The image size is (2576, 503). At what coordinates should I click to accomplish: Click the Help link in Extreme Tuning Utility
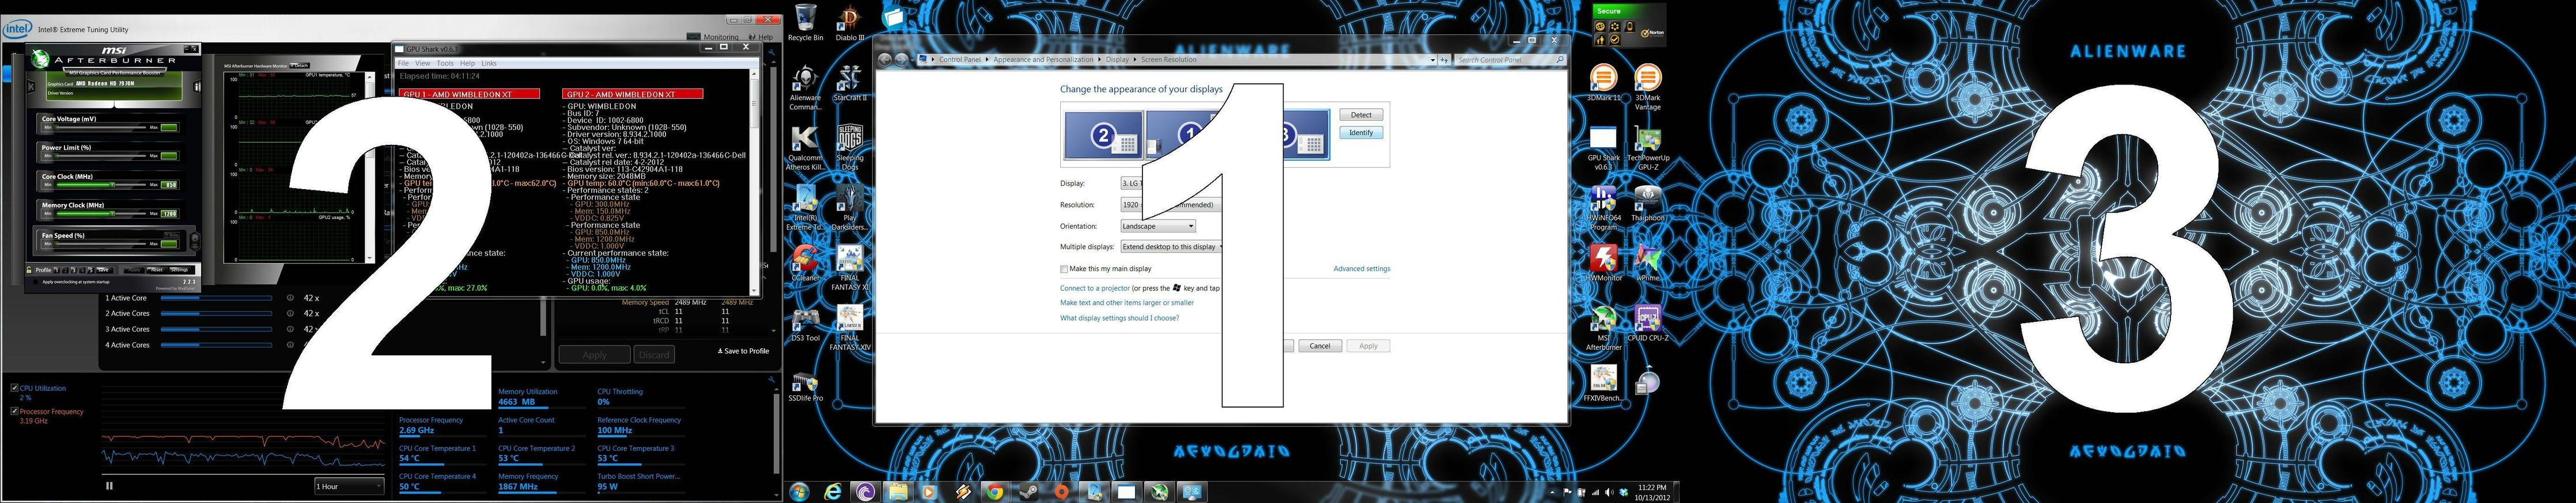click(x=762, y=37)
